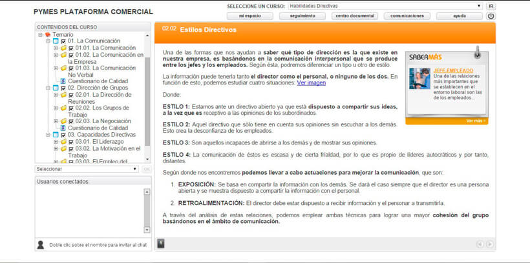
Task: Click the quiz icon under 01. La Comunicación
Action: pos(63,81)
